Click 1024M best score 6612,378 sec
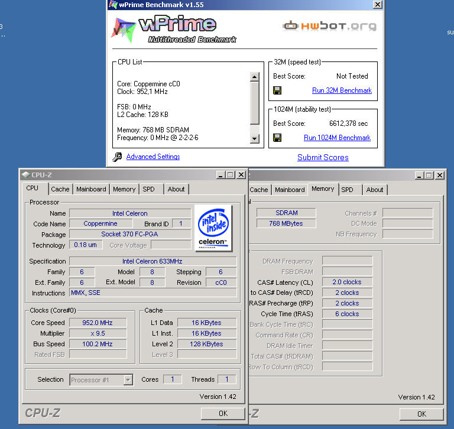This screenshot has height=429, width=454. pyautogui.click(x=349, y=123)
